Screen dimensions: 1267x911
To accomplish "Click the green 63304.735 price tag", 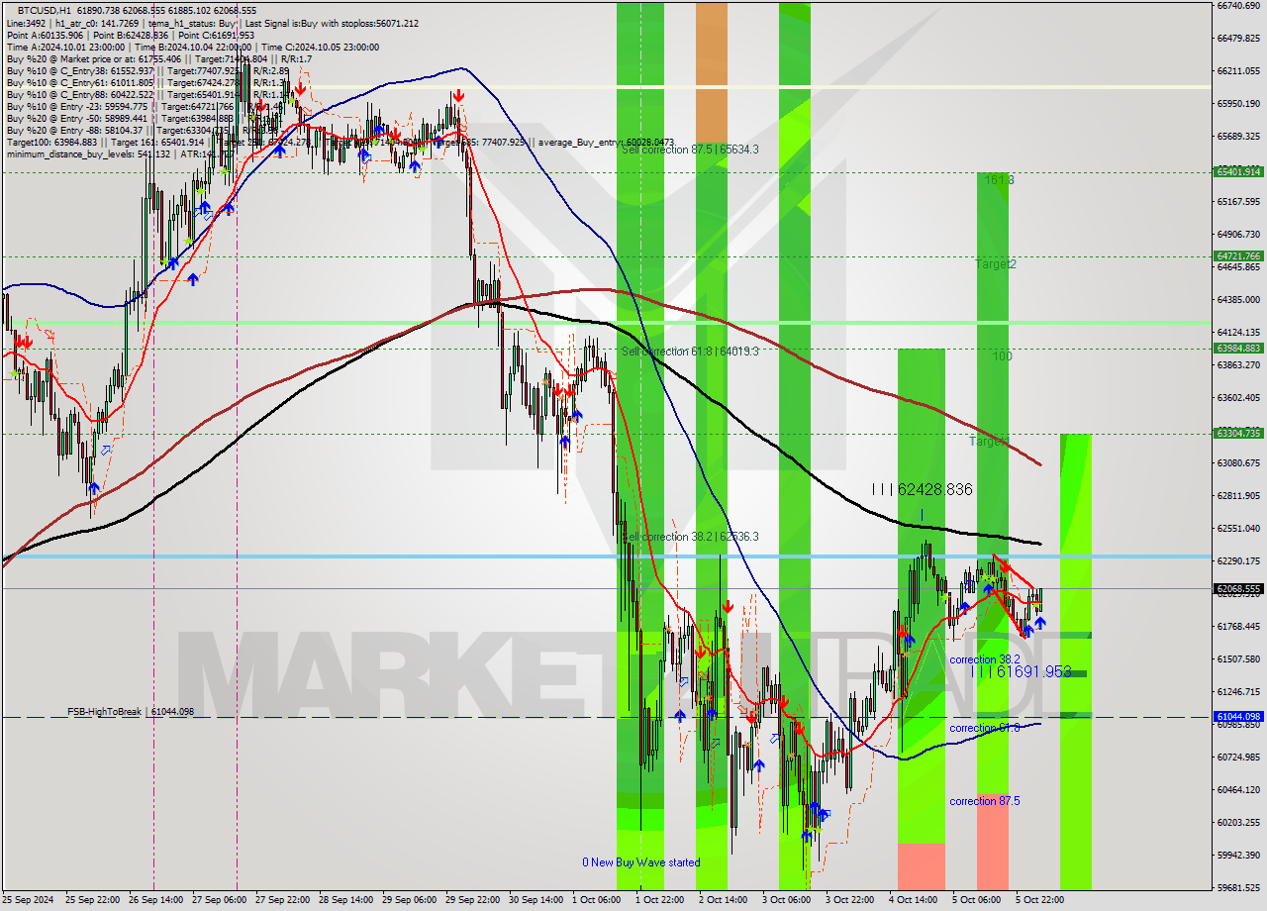I will 1238,433.
